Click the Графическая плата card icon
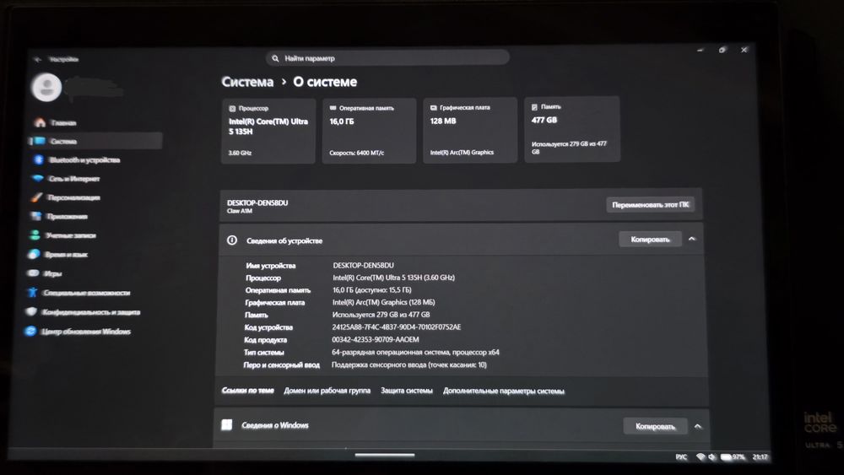The height and width of the screenshot is (475, 844). pyautogui.click(x=433, y=108)
